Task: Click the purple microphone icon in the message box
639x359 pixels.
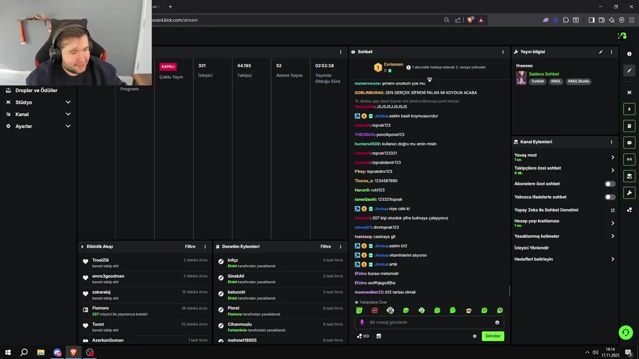Action: (x=362, y=322)
